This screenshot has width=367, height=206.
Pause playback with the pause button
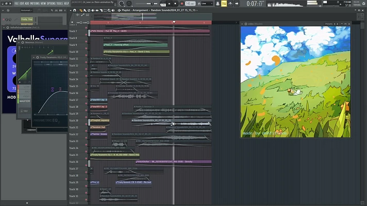[x=169, y=4]
